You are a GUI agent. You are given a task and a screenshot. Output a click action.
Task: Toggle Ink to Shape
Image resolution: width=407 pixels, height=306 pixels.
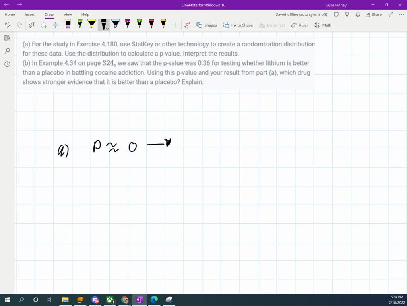238,25
